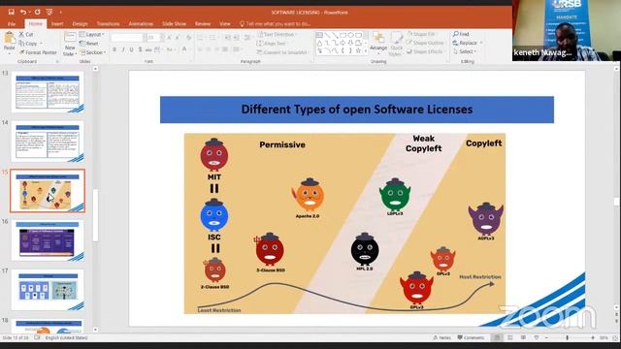621x349 pixels.
Task: Expand the Section dropdown
Action: 93,52
